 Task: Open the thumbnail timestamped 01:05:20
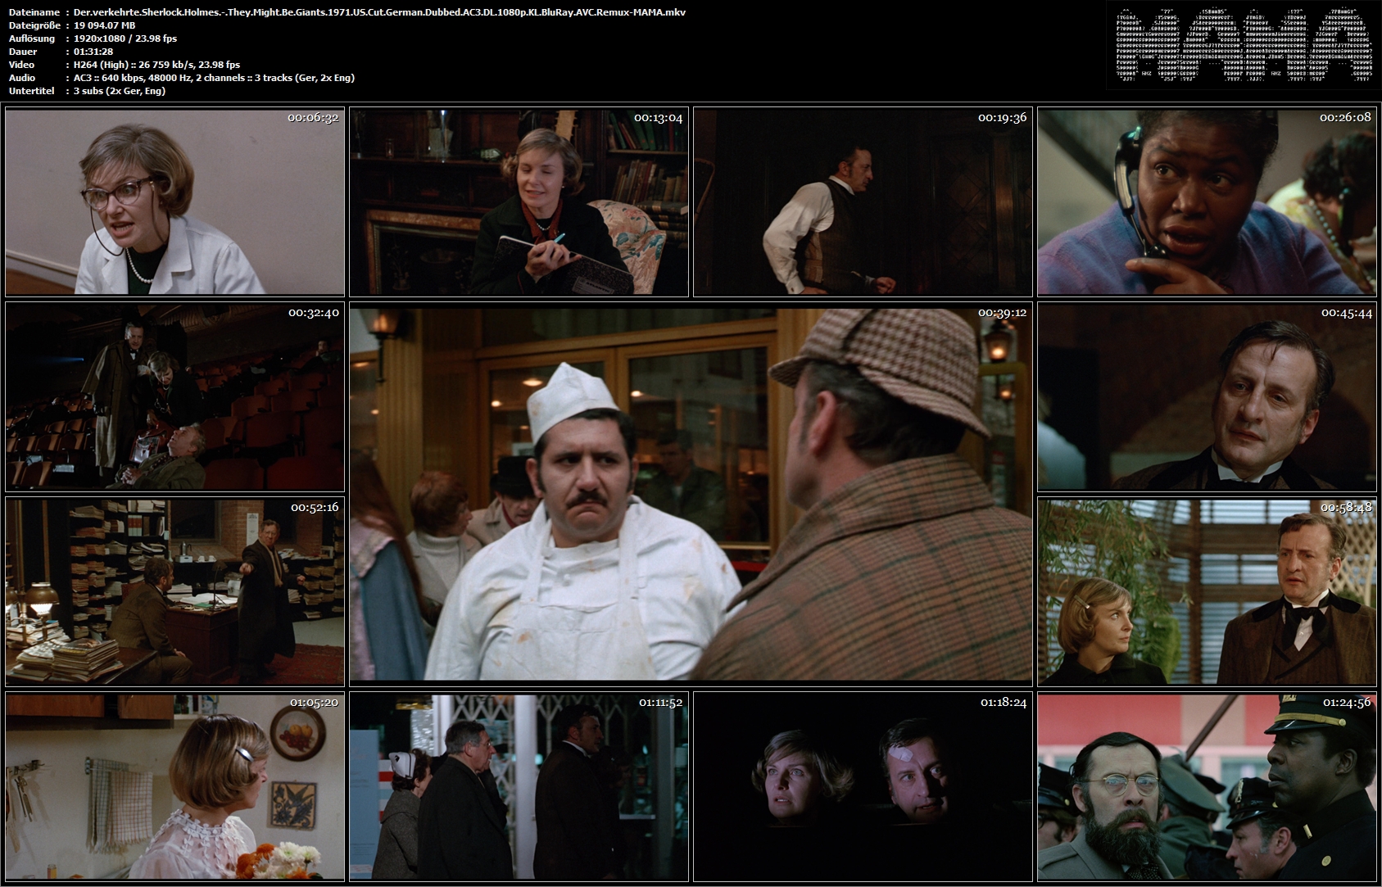tap(174, 786)
